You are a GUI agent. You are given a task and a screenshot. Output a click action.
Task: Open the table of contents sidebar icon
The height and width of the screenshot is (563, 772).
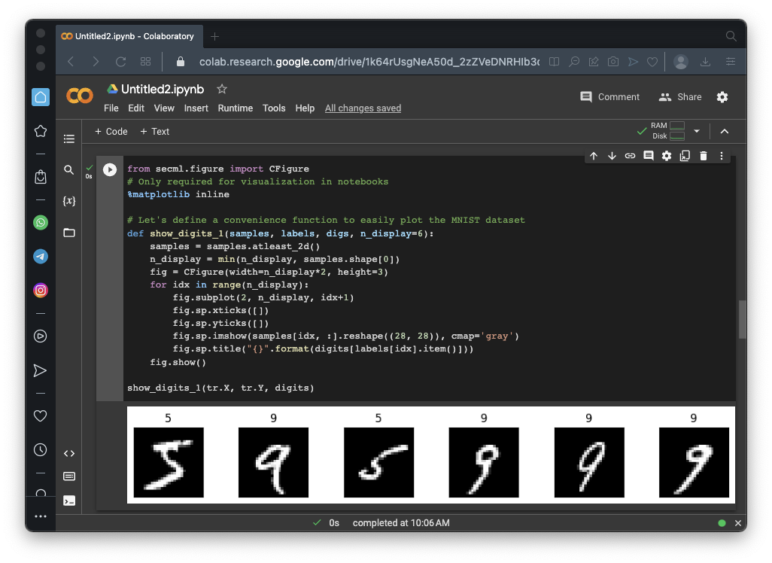coord(69,138)
